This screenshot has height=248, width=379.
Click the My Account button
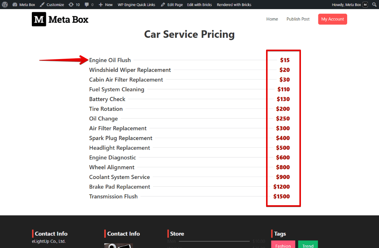point(332,19)
